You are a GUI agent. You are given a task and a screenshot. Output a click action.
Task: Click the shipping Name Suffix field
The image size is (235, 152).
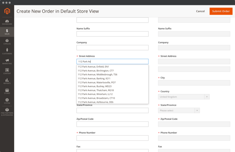point(194,34)
